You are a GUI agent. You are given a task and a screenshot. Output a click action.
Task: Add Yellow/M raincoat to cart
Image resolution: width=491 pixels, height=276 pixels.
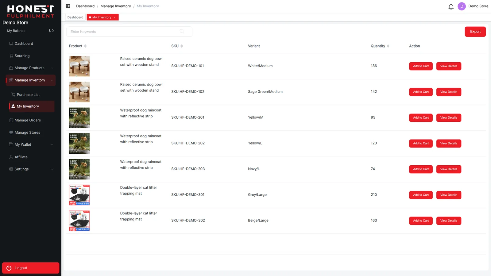pyautogui.click(x=421, y=118)
